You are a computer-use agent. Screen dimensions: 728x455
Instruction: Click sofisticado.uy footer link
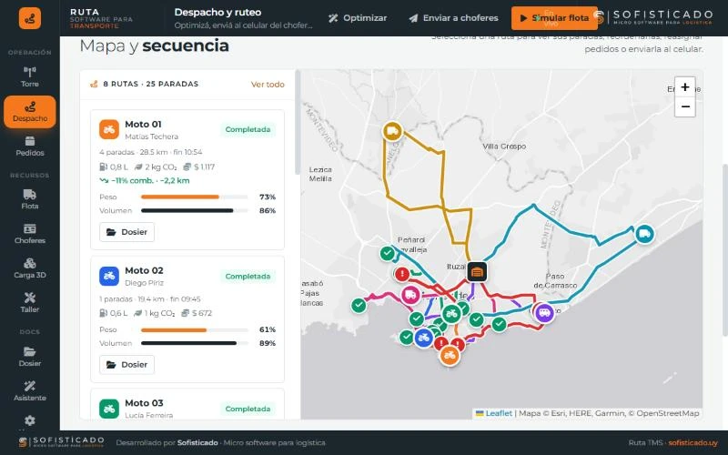693,443
